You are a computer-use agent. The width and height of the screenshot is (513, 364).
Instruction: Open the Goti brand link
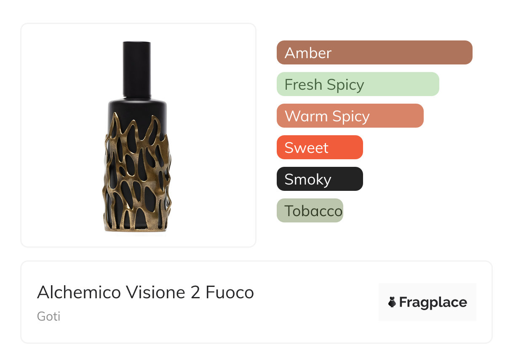click(48, 316)
